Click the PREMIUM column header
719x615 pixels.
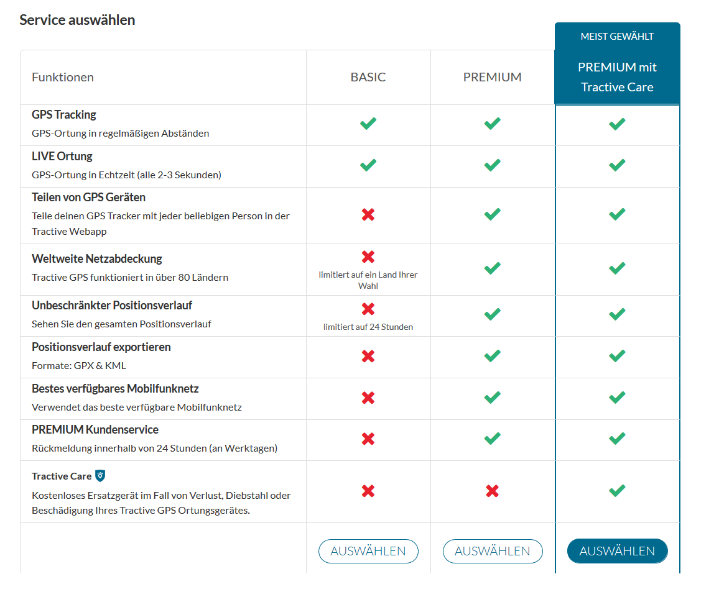(x=493, y=77)
